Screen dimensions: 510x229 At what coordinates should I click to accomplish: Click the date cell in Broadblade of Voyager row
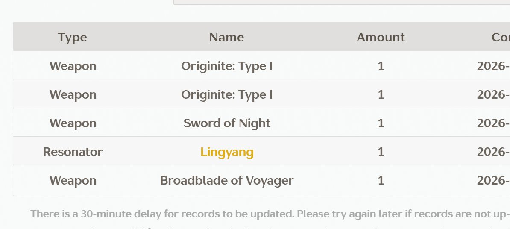coord(493,180)
